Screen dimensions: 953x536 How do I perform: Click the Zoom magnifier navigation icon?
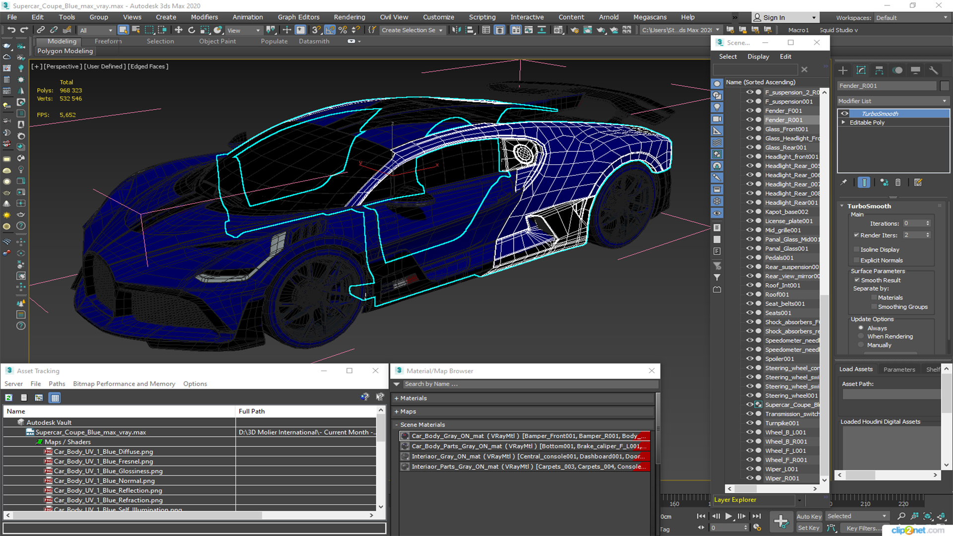click(901, 516)
